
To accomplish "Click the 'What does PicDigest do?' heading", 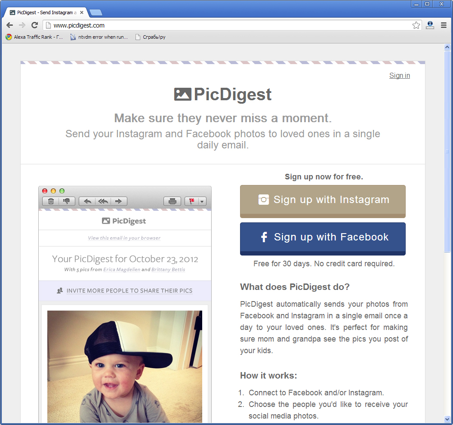I will 295,287.
